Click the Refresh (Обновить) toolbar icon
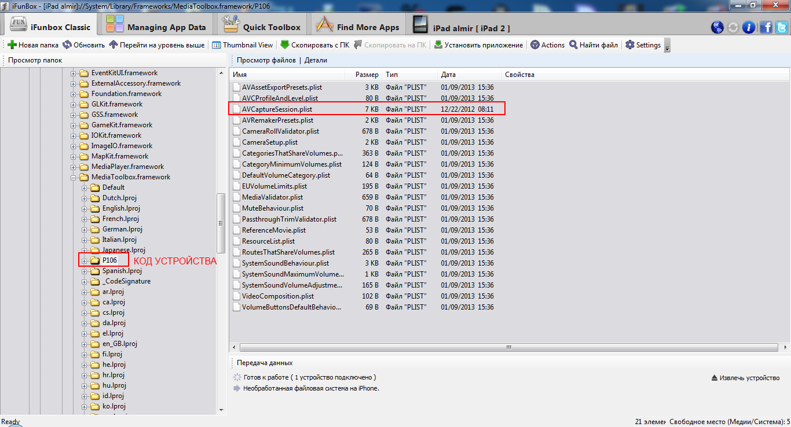This screenshot has width=791, height=427. pyautogui.click(x=67, y=45)
